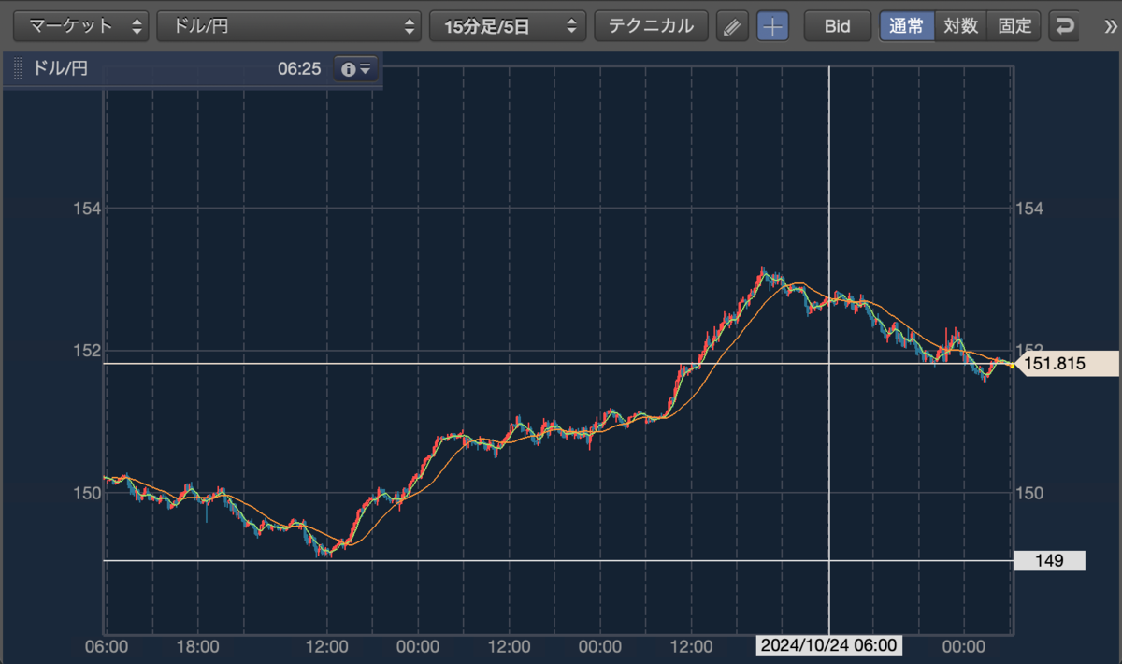This screenshot has width=1122, height=664.
Task: Click the white horizontal line at 149
Action: pos(558,560)
